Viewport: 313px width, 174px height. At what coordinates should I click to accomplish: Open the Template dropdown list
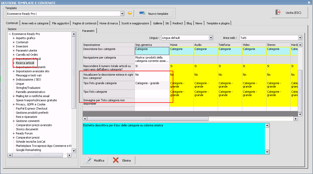click(122, 13)
